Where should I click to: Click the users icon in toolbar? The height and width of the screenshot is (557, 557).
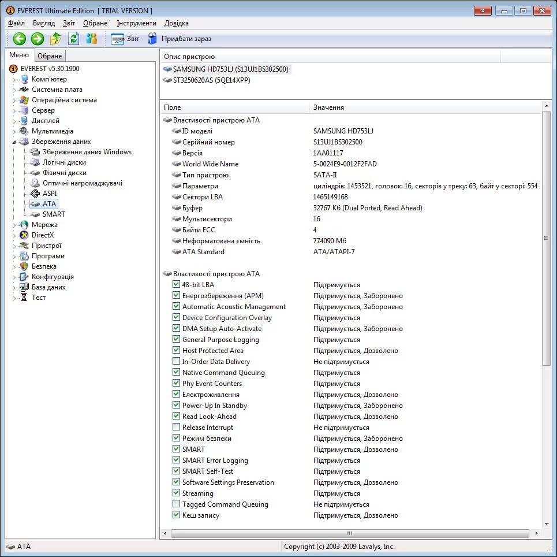[x=91, y=39]
